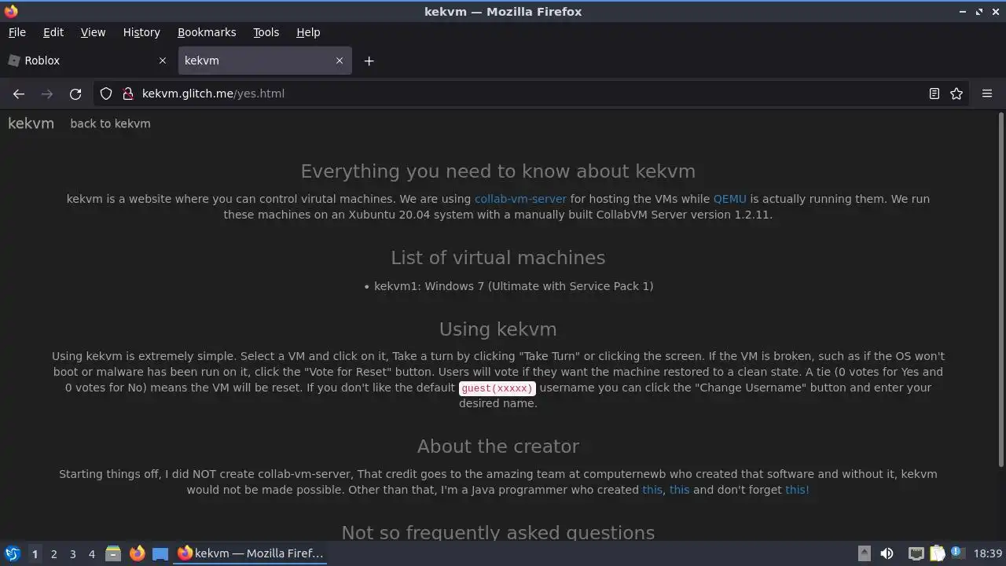Click the address bar URL field
The image size is (1006, 566).
472,94
